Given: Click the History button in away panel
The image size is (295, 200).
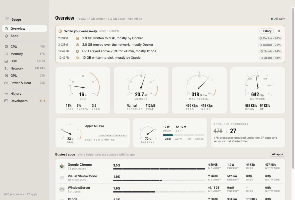Looking at the screenshot, I should pos(266,31).
